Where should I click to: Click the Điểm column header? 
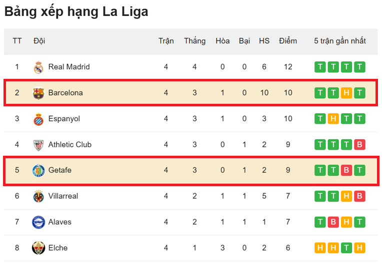288,41
